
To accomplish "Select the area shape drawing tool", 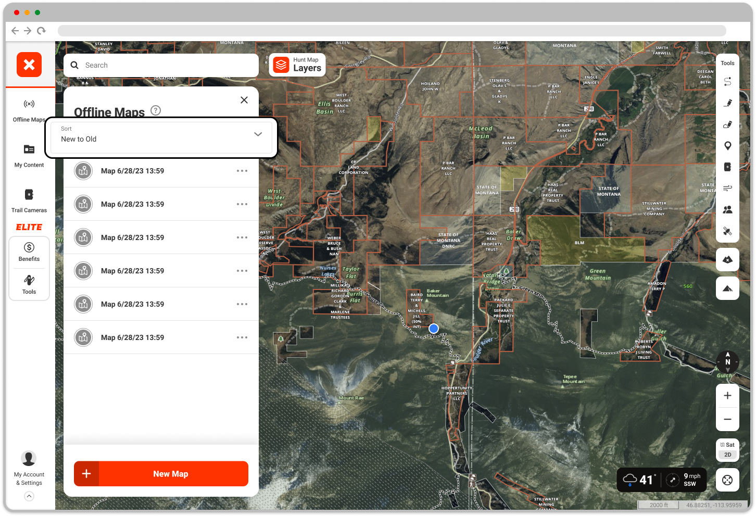I will (x=727, y=124).
